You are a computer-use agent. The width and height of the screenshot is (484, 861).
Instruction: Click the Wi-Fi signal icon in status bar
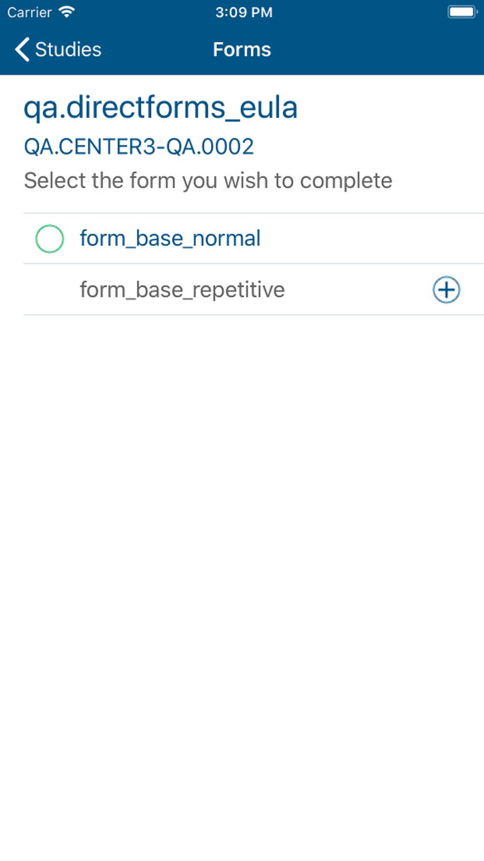[x=66, y=12]
